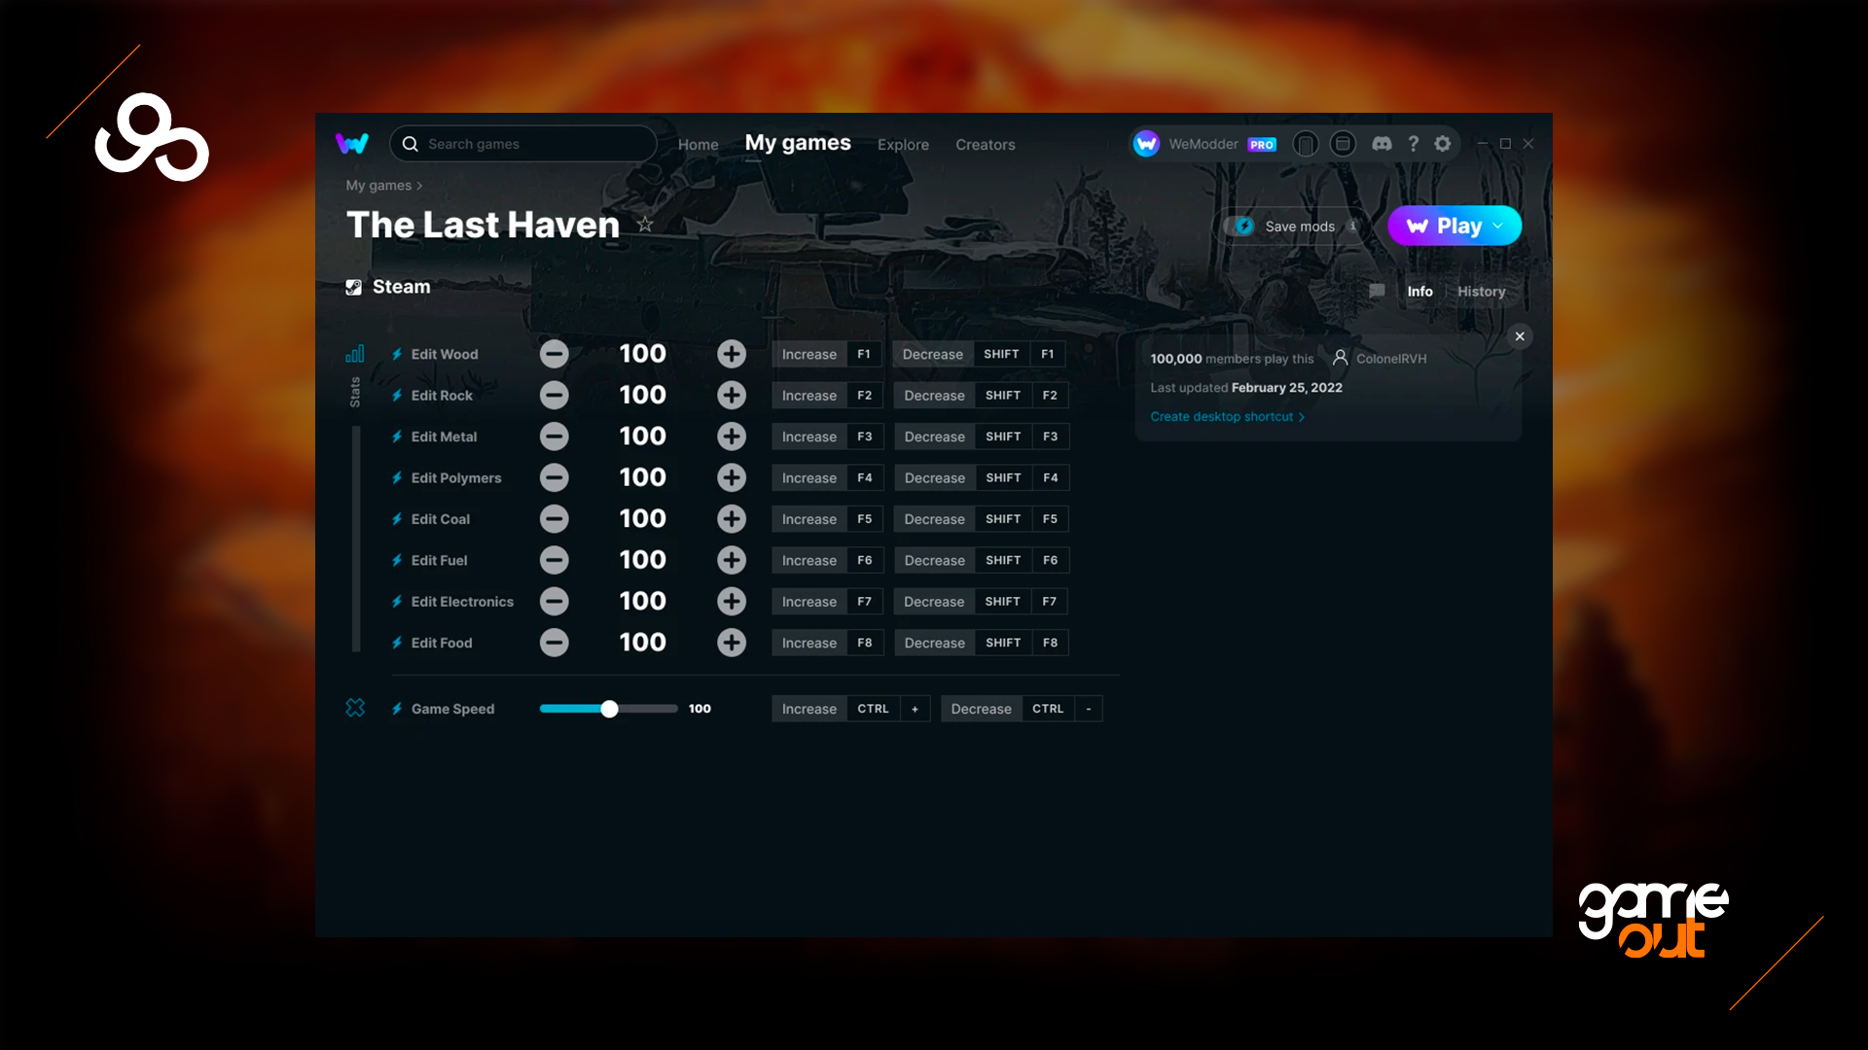Viewport: 1868px width, 1050px height.
Task: Toggle the minus button for Edit Coal
Action: click(555, 518)
